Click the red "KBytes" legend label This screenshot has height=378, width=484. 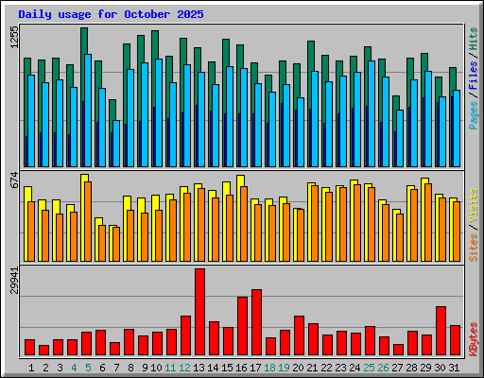point(473,339)
